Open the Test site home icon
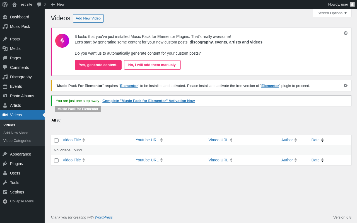357x223 pixels. 15,4
